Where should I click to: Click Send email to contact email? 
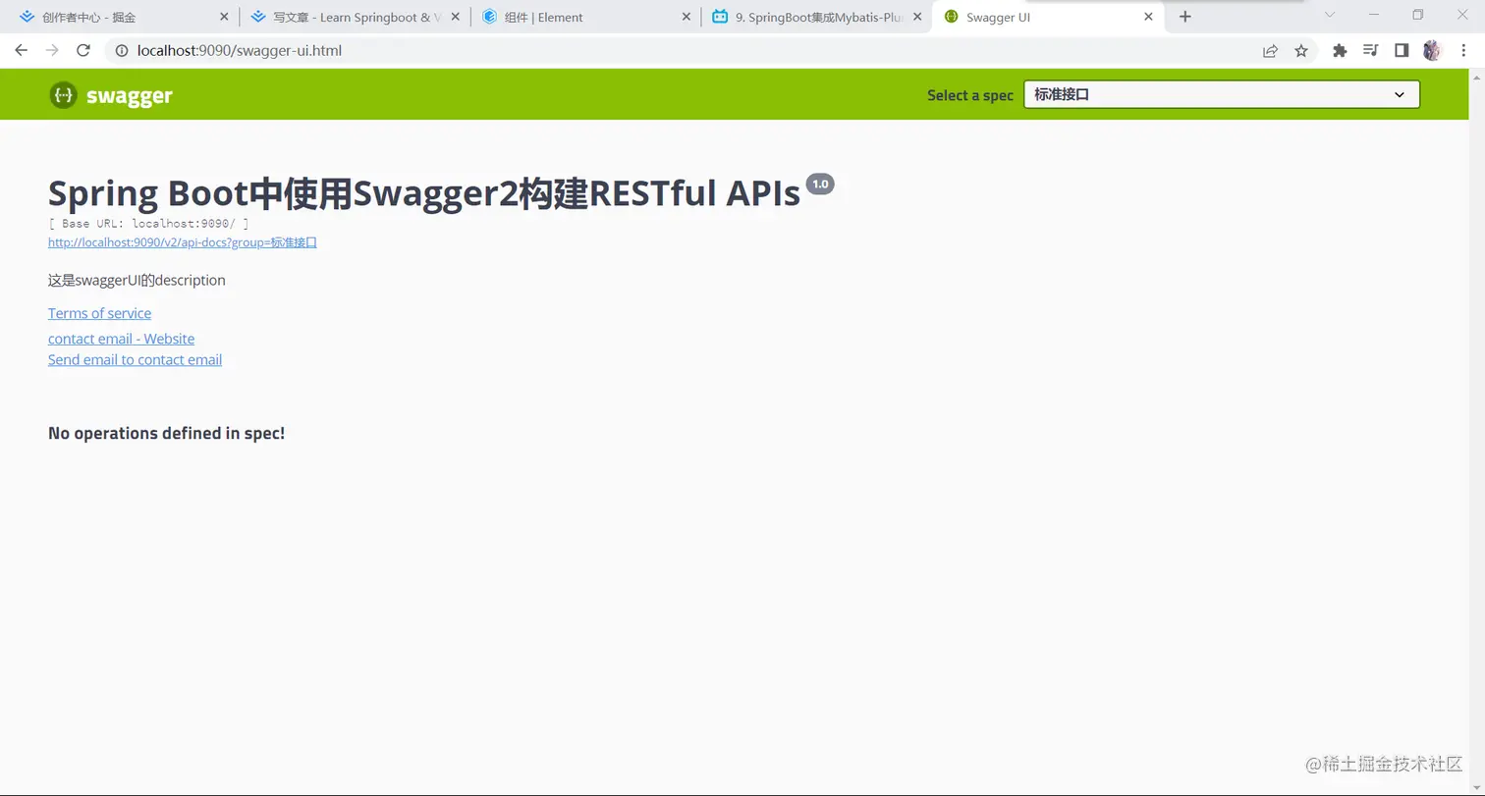pos(135,359)
